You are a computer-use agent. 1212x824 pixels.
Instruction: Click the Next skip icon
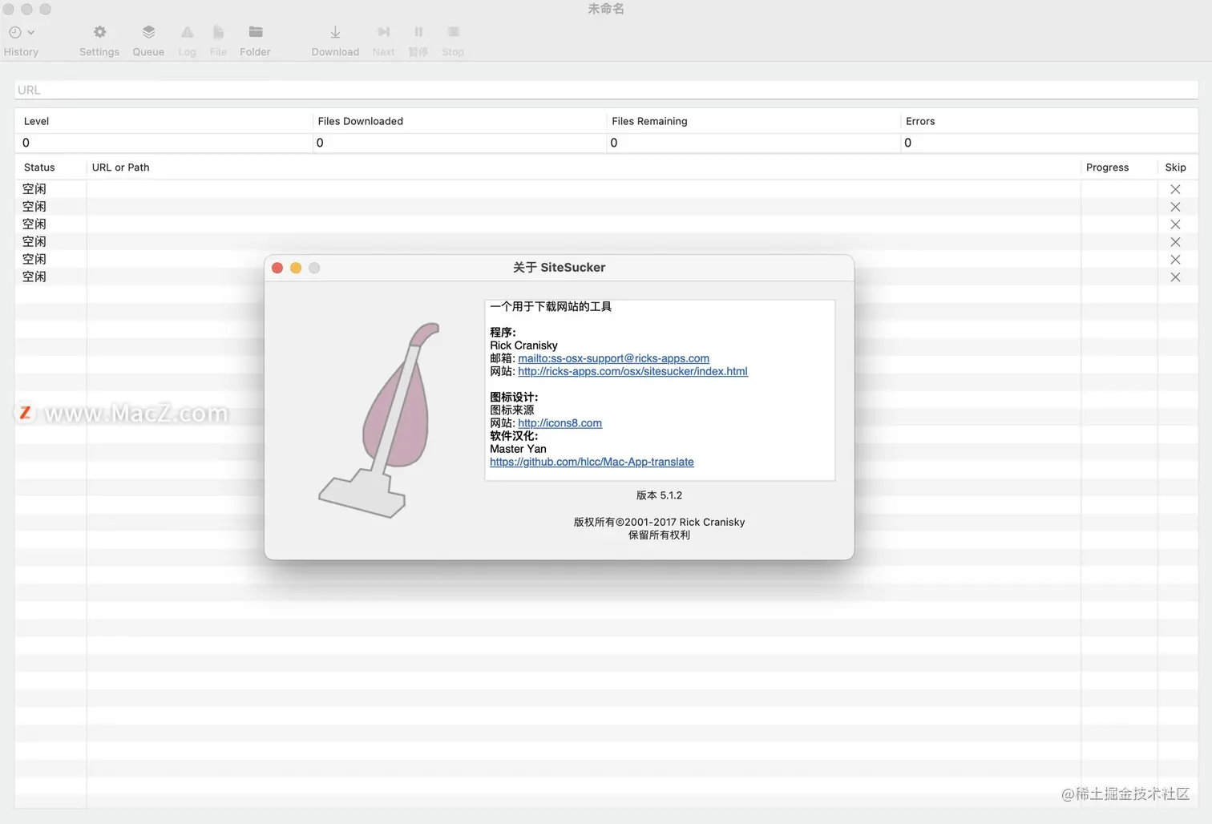(383, 32)
